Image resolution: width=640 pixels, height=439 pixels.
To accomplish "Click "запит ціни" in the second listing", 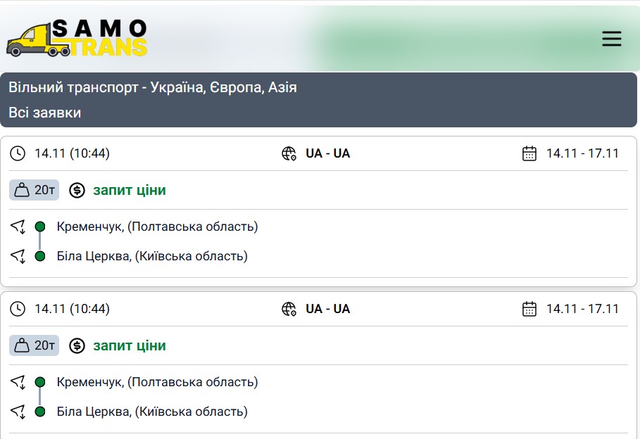I will pos(130,345).
